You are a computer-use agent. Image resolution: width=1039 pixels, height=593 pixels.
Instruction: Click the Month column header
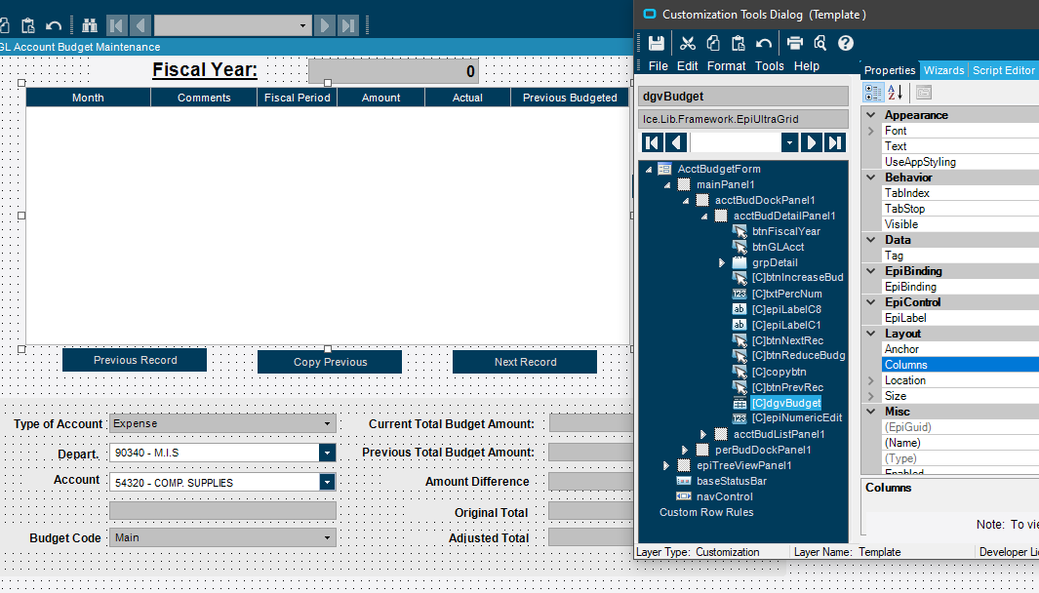click(88, 98)
